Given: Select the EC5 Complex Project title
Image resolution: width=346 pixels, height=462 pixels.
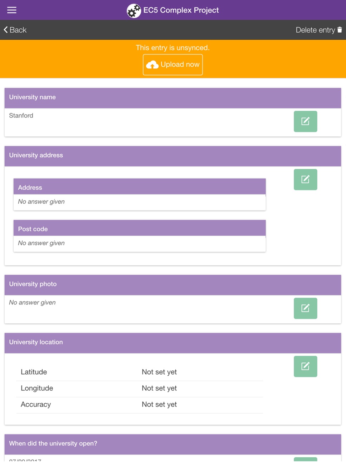Looking at the screenshot, I should pos(181,10).
